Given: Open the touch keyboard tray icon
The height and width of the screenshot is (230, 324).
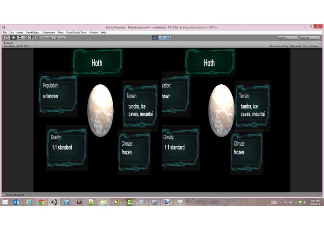Looking at the screenshot, I should tap(274, 203).
